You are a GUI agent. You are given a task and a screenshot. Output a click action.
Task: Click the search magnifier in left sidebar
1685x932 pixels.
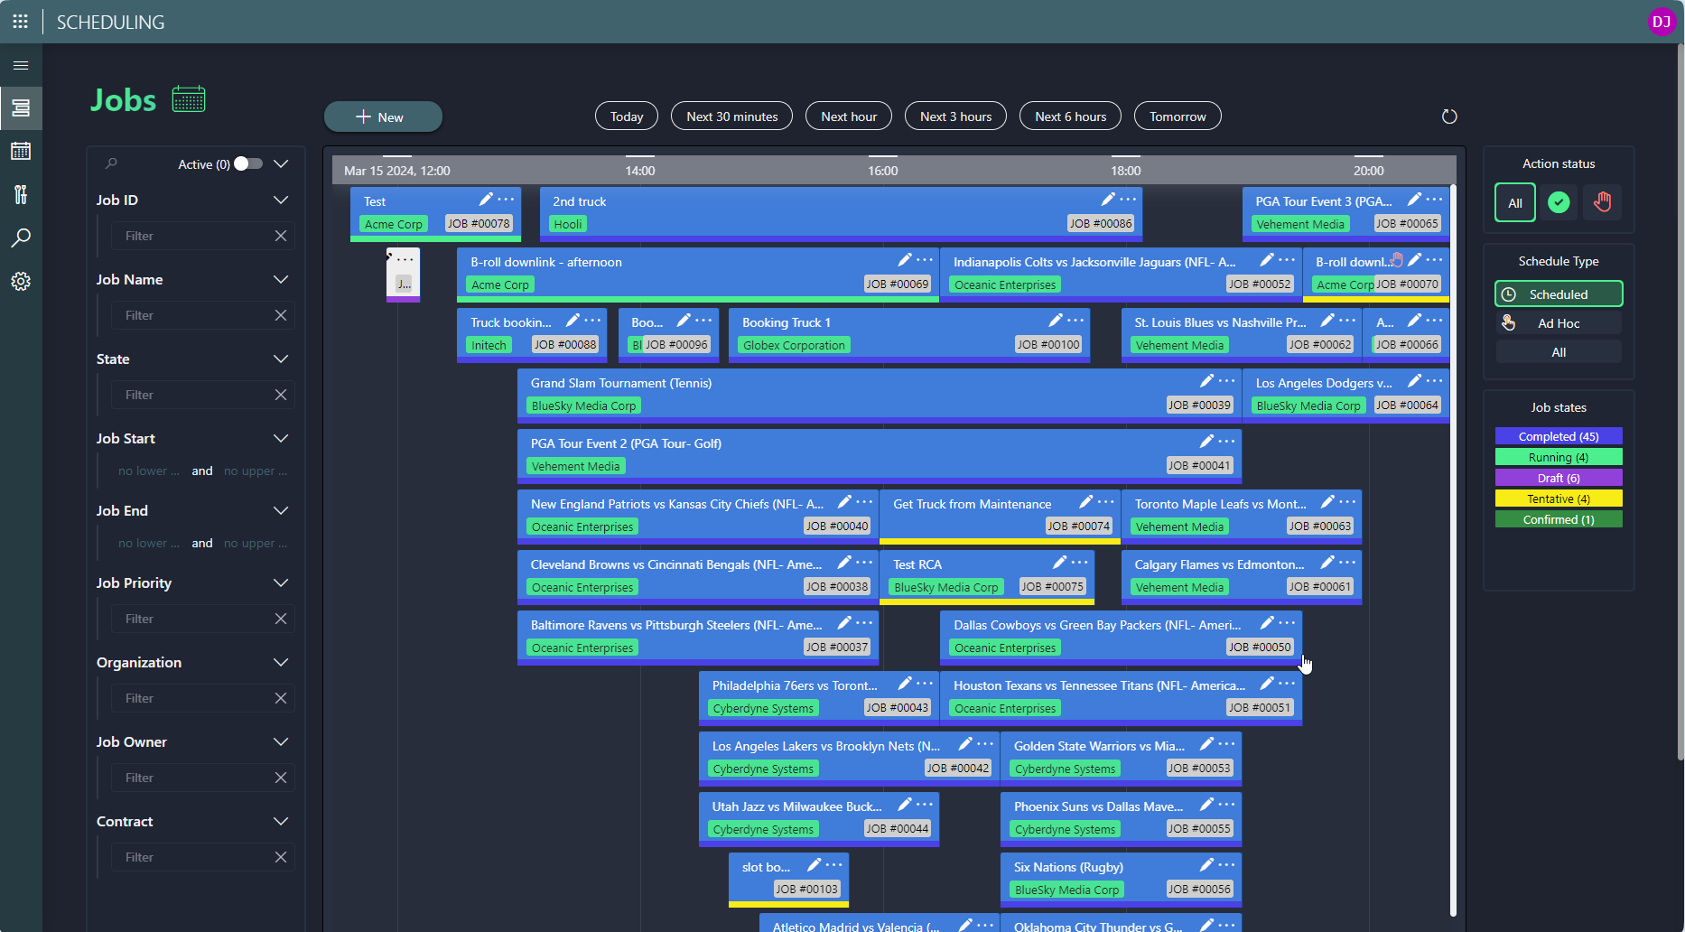21,238
